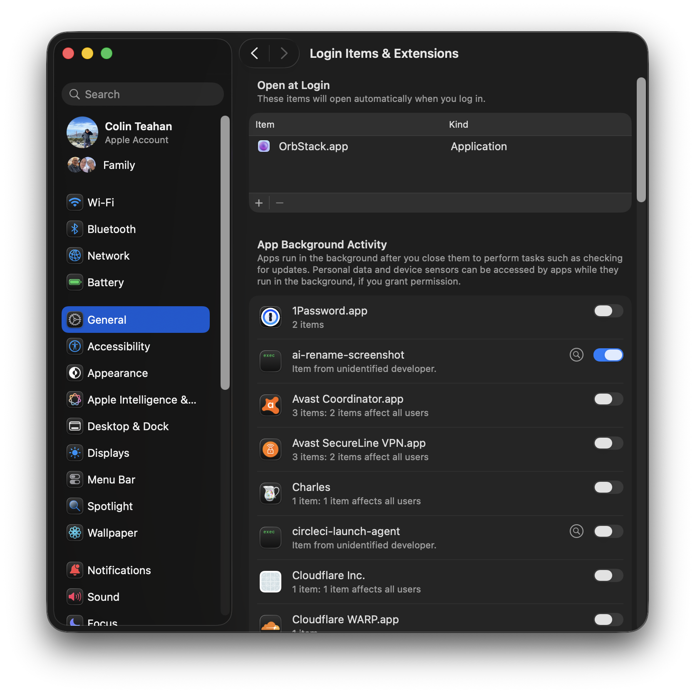Add a new login item with plus button
The width and height of the screenshot is (695, 694).
pos(259,203)
